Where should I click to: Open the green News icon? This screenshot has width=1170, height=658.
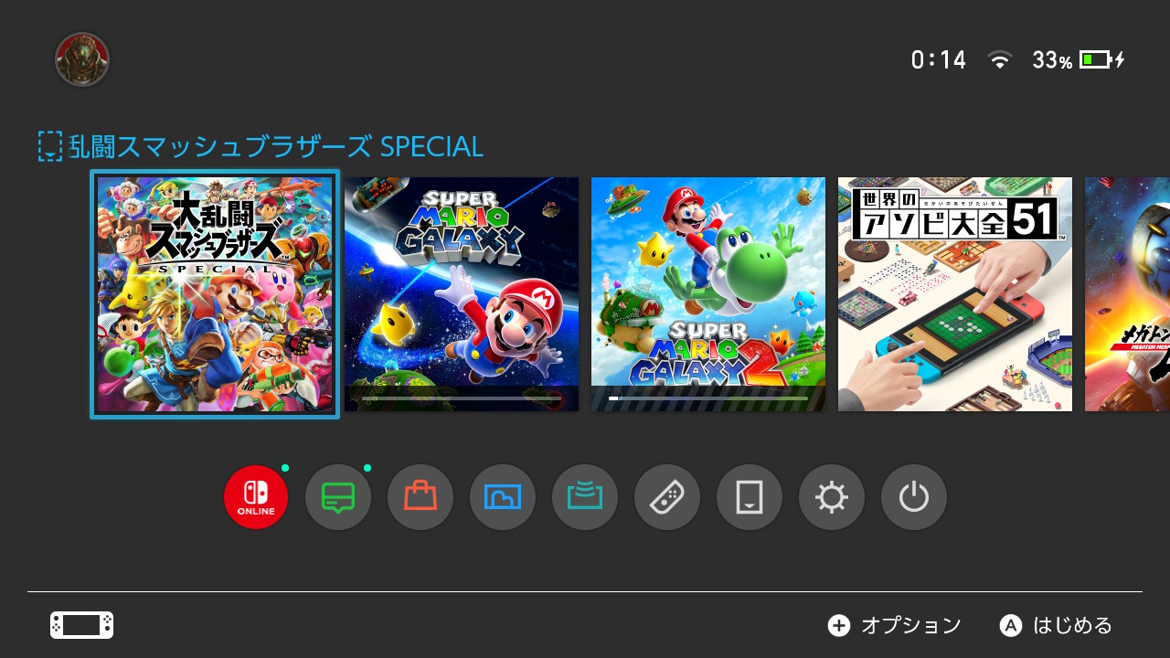[x=338, y=497]
